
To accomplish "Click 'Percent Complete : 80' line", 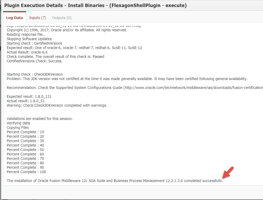I will [x=25, y=163].
